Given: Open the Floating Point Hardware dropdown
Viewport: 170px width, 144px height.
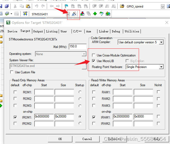Looking at the screenshot, I should (x=161, y=67).
